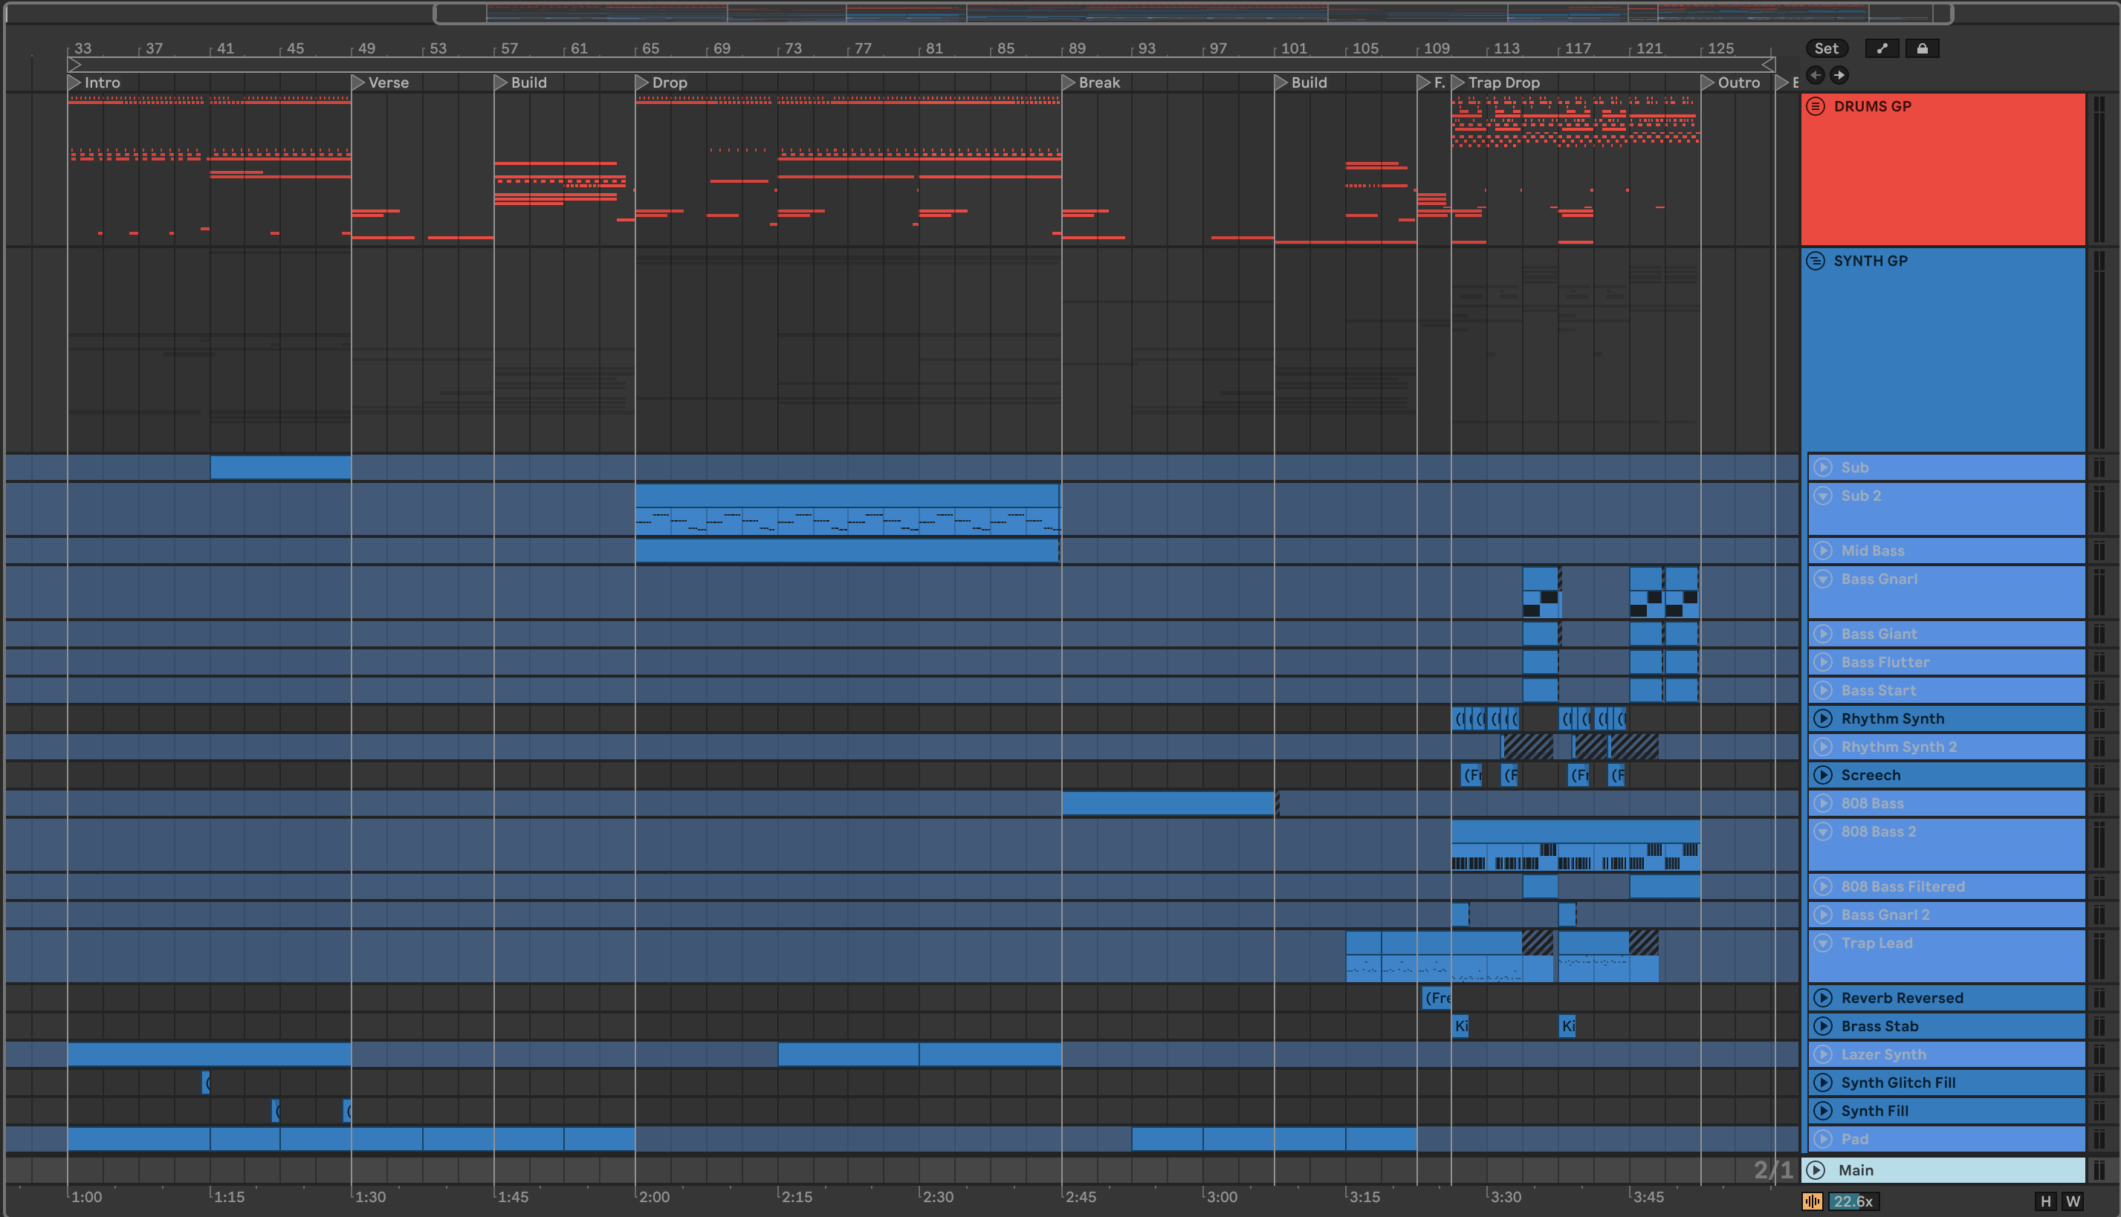Click Rhythm Synth track unfold icon
2121x1217 pixels.
(x=1824, y=719)
